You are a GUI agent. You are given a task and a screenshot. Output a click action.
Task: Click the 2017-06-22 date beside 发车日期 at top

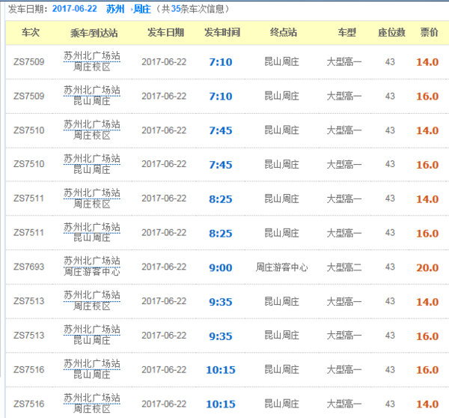[75, 9]
